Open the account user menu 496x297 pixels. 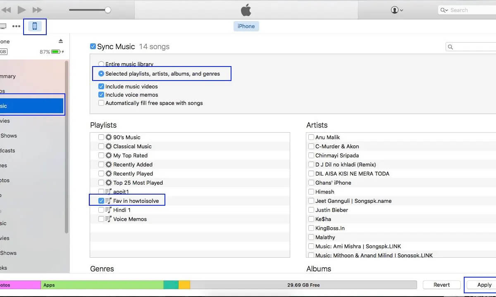coord(397,10)
